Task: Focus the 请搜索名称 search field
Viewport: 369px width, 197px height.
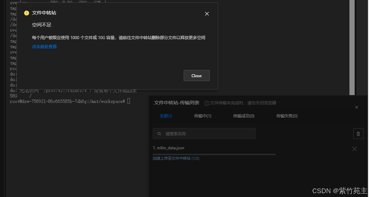Action: 204,134
